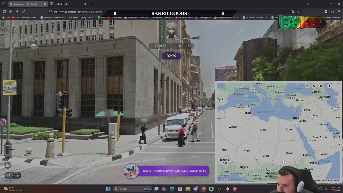
Task: Open the list all tabs dropdown
Action: 307,4
